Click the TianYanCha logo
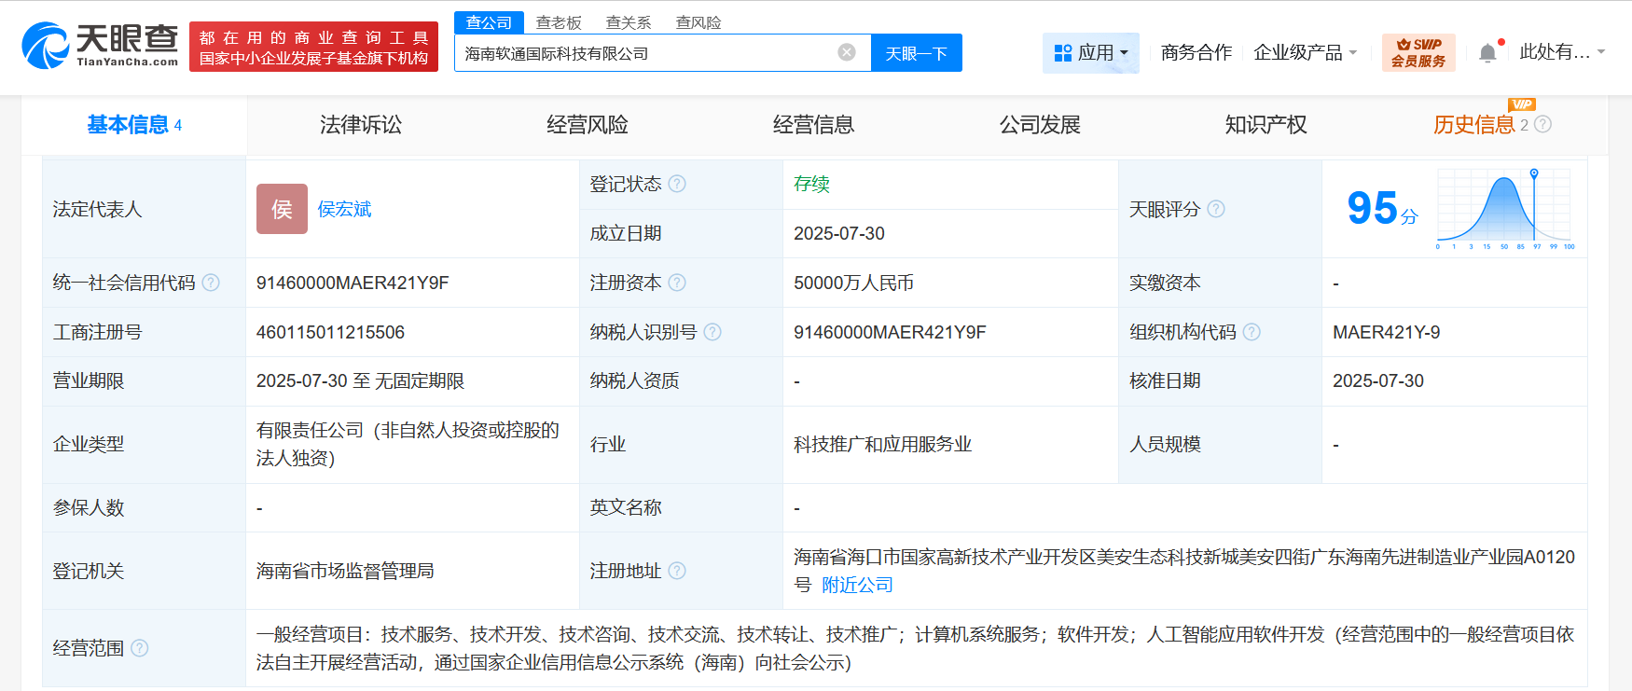Image resolution: width=1632 pixels, height=691 pixels. click(100, 46)
